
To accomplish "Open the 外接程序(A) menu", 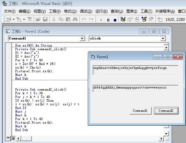I will [165, 11].
